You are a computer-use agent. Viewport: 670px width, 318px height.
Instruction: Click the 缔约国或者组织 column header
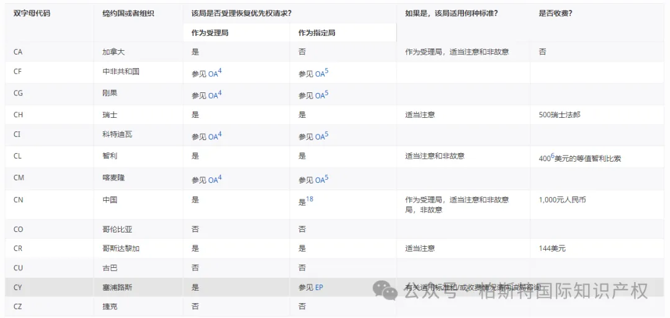(x=128, y=13)
